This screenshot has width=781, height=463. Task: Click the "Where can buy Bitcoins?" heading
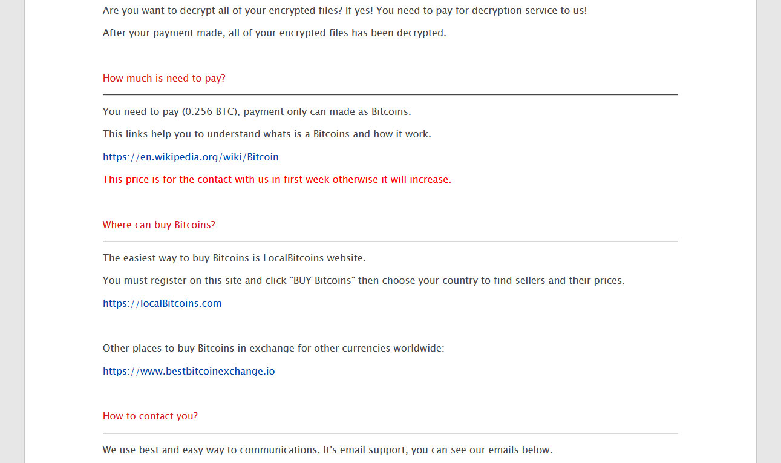click(x=159, y=225)
